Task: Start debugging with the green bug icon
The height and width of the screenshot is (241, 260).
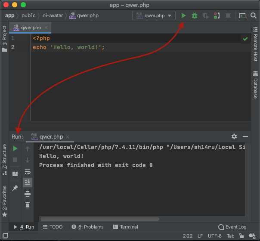Action: click(x=195, y=15)
